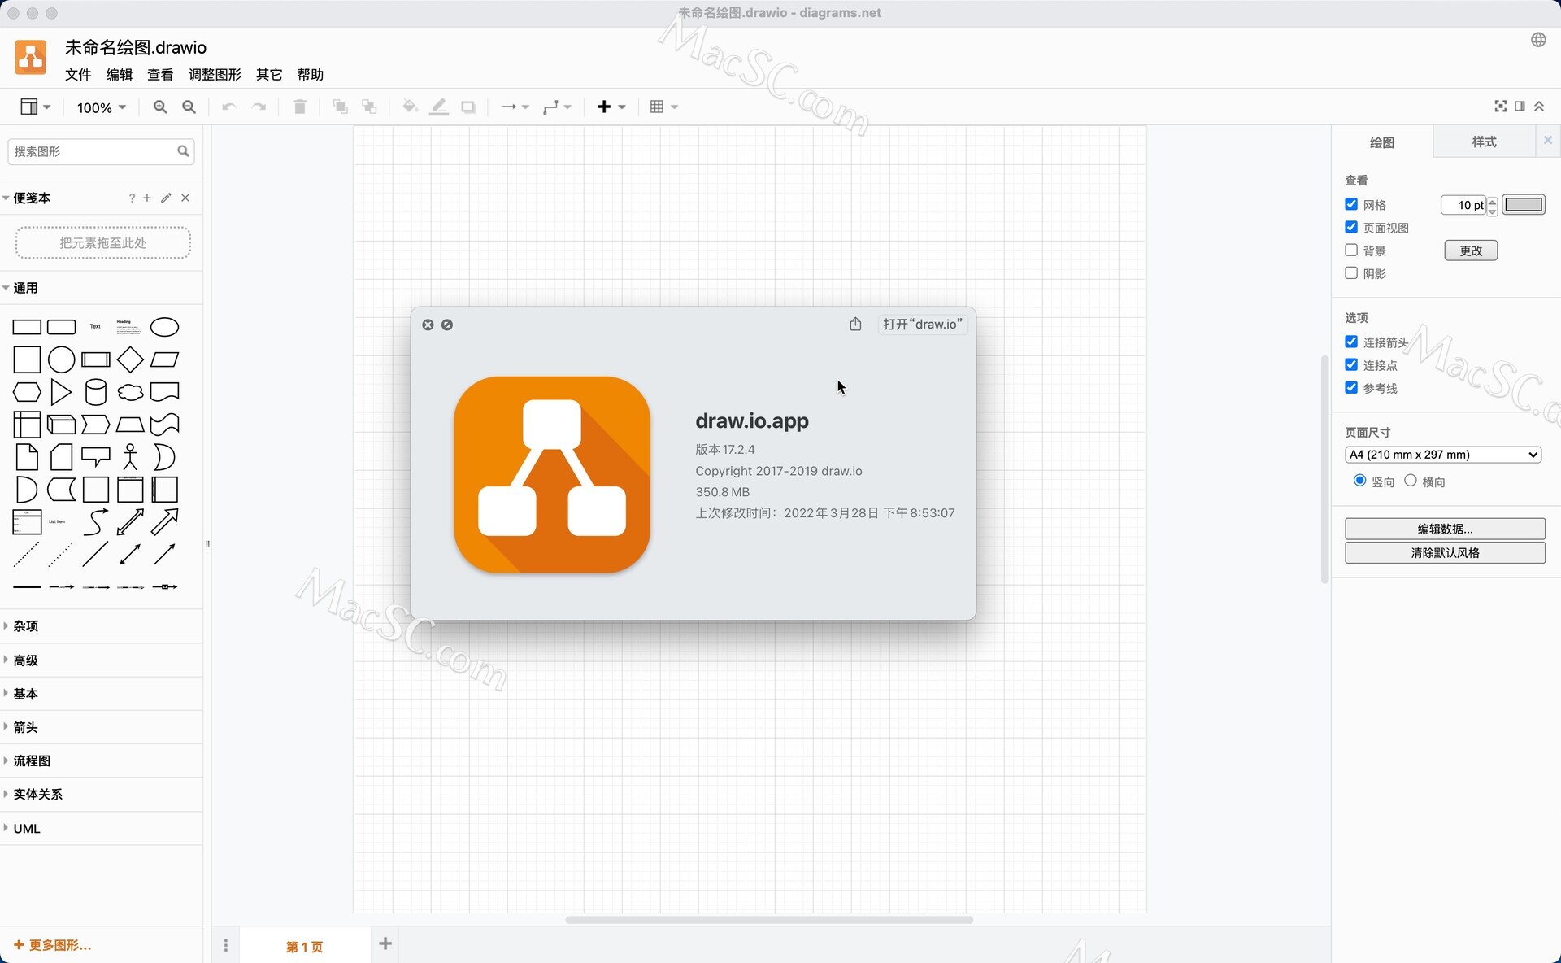This screenshot has width=1561, height=963.
Task: Enable the 阴影 shadow checkbox
Action: (1351, 272)
